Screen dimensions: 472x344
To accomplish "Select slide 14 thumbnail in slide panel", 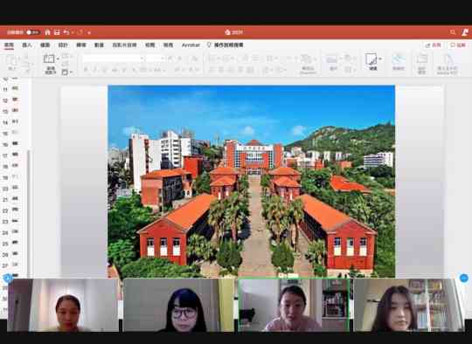I will pyautogui.click(x=16, y=121).
